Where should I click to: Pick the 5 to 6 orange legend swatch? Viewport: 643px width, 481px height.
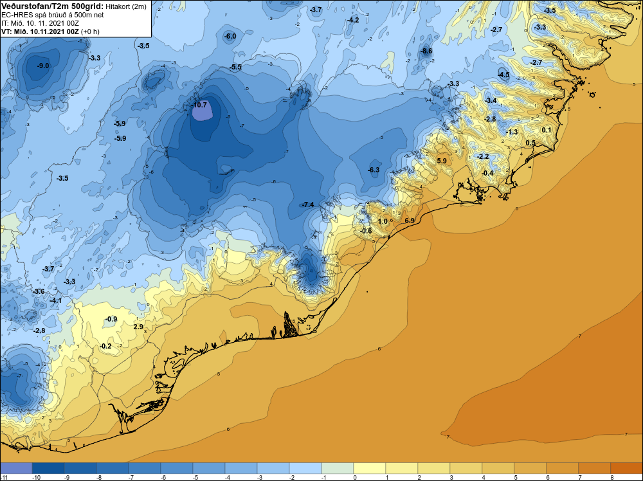pyautogui.click(x=530, y=468)
